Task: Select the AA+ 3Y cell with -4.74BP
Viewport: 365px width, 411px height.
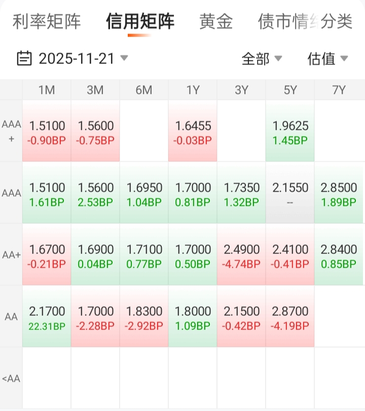Action: 241,255
